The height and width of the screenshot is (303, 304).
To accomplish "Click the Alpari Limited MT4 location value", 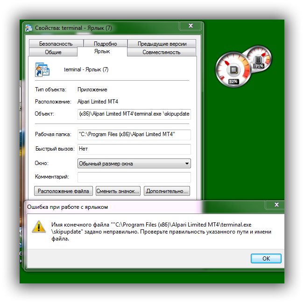I will 98,102.
